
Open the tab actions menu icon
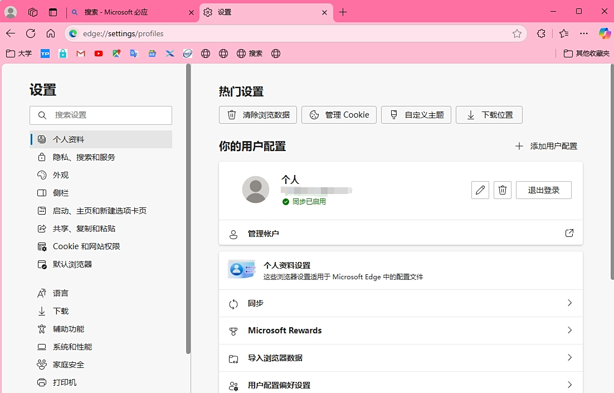click(x=53, y=12)
